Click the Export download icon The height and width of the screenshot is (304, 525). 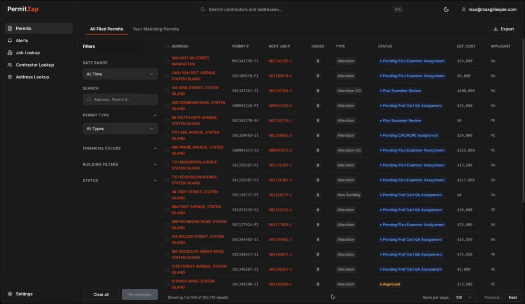[496, 28]
